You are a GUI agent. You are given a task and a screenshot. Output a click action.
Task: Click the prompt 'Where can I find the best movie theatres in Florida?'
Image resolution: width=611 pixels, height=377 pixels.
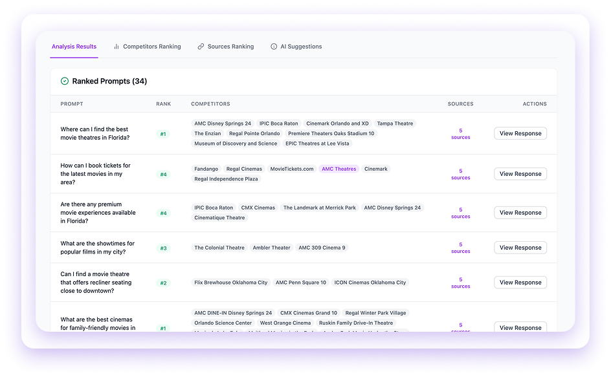tap(95, 133)
